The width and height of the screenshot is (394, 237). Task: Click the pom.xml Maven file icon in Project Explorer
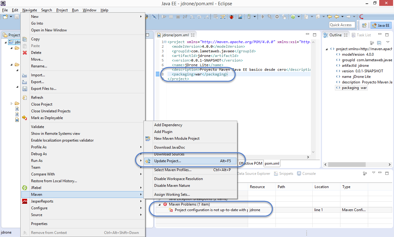[x=17, y=120]
